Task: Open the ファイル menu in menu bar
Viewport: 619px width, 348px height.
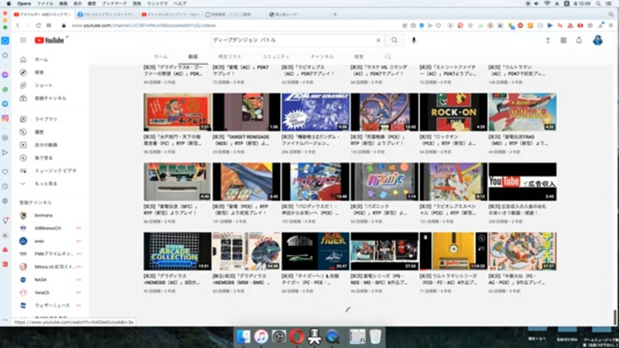Action: tap(45, 4)
